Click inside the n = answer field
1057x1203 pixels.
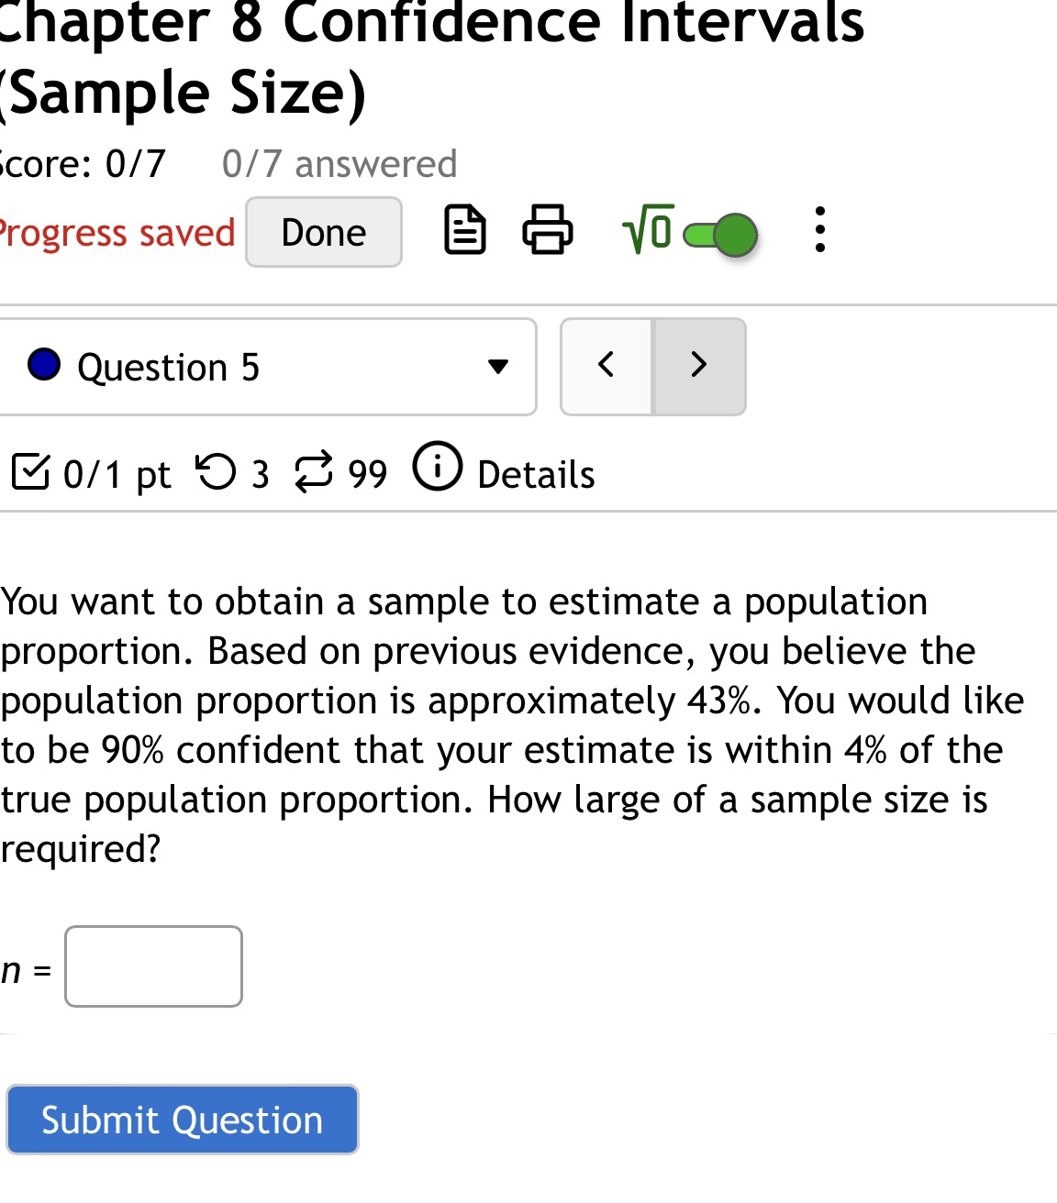click(152, 966)
